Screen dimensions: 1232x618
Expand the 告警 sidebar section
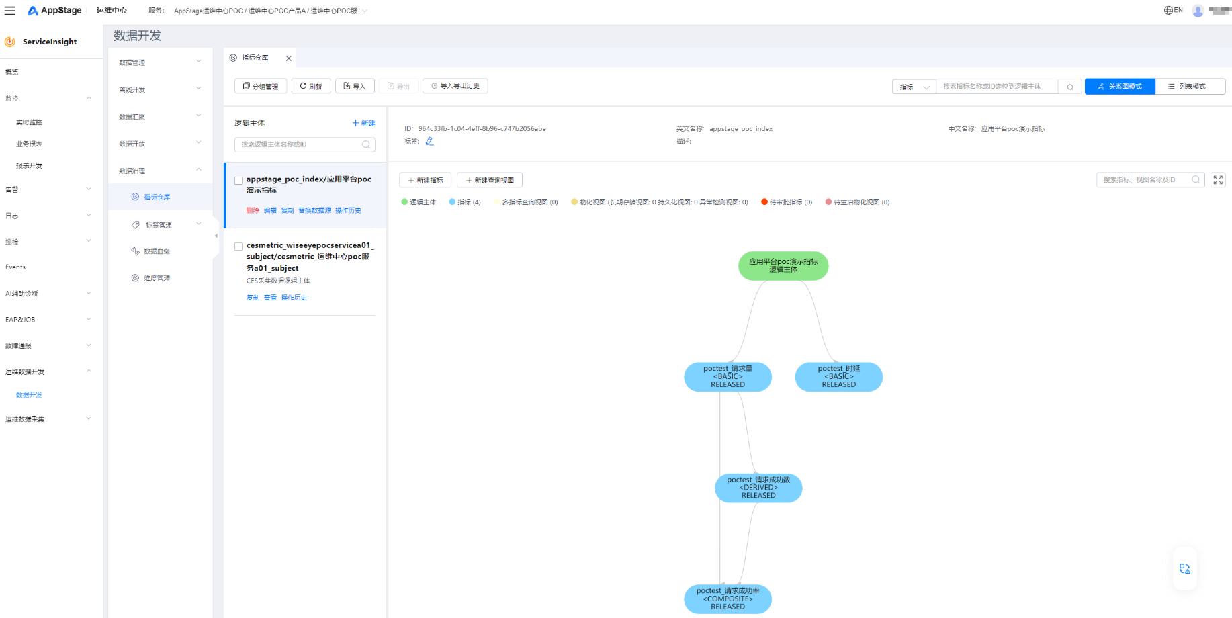pos(48,190)
